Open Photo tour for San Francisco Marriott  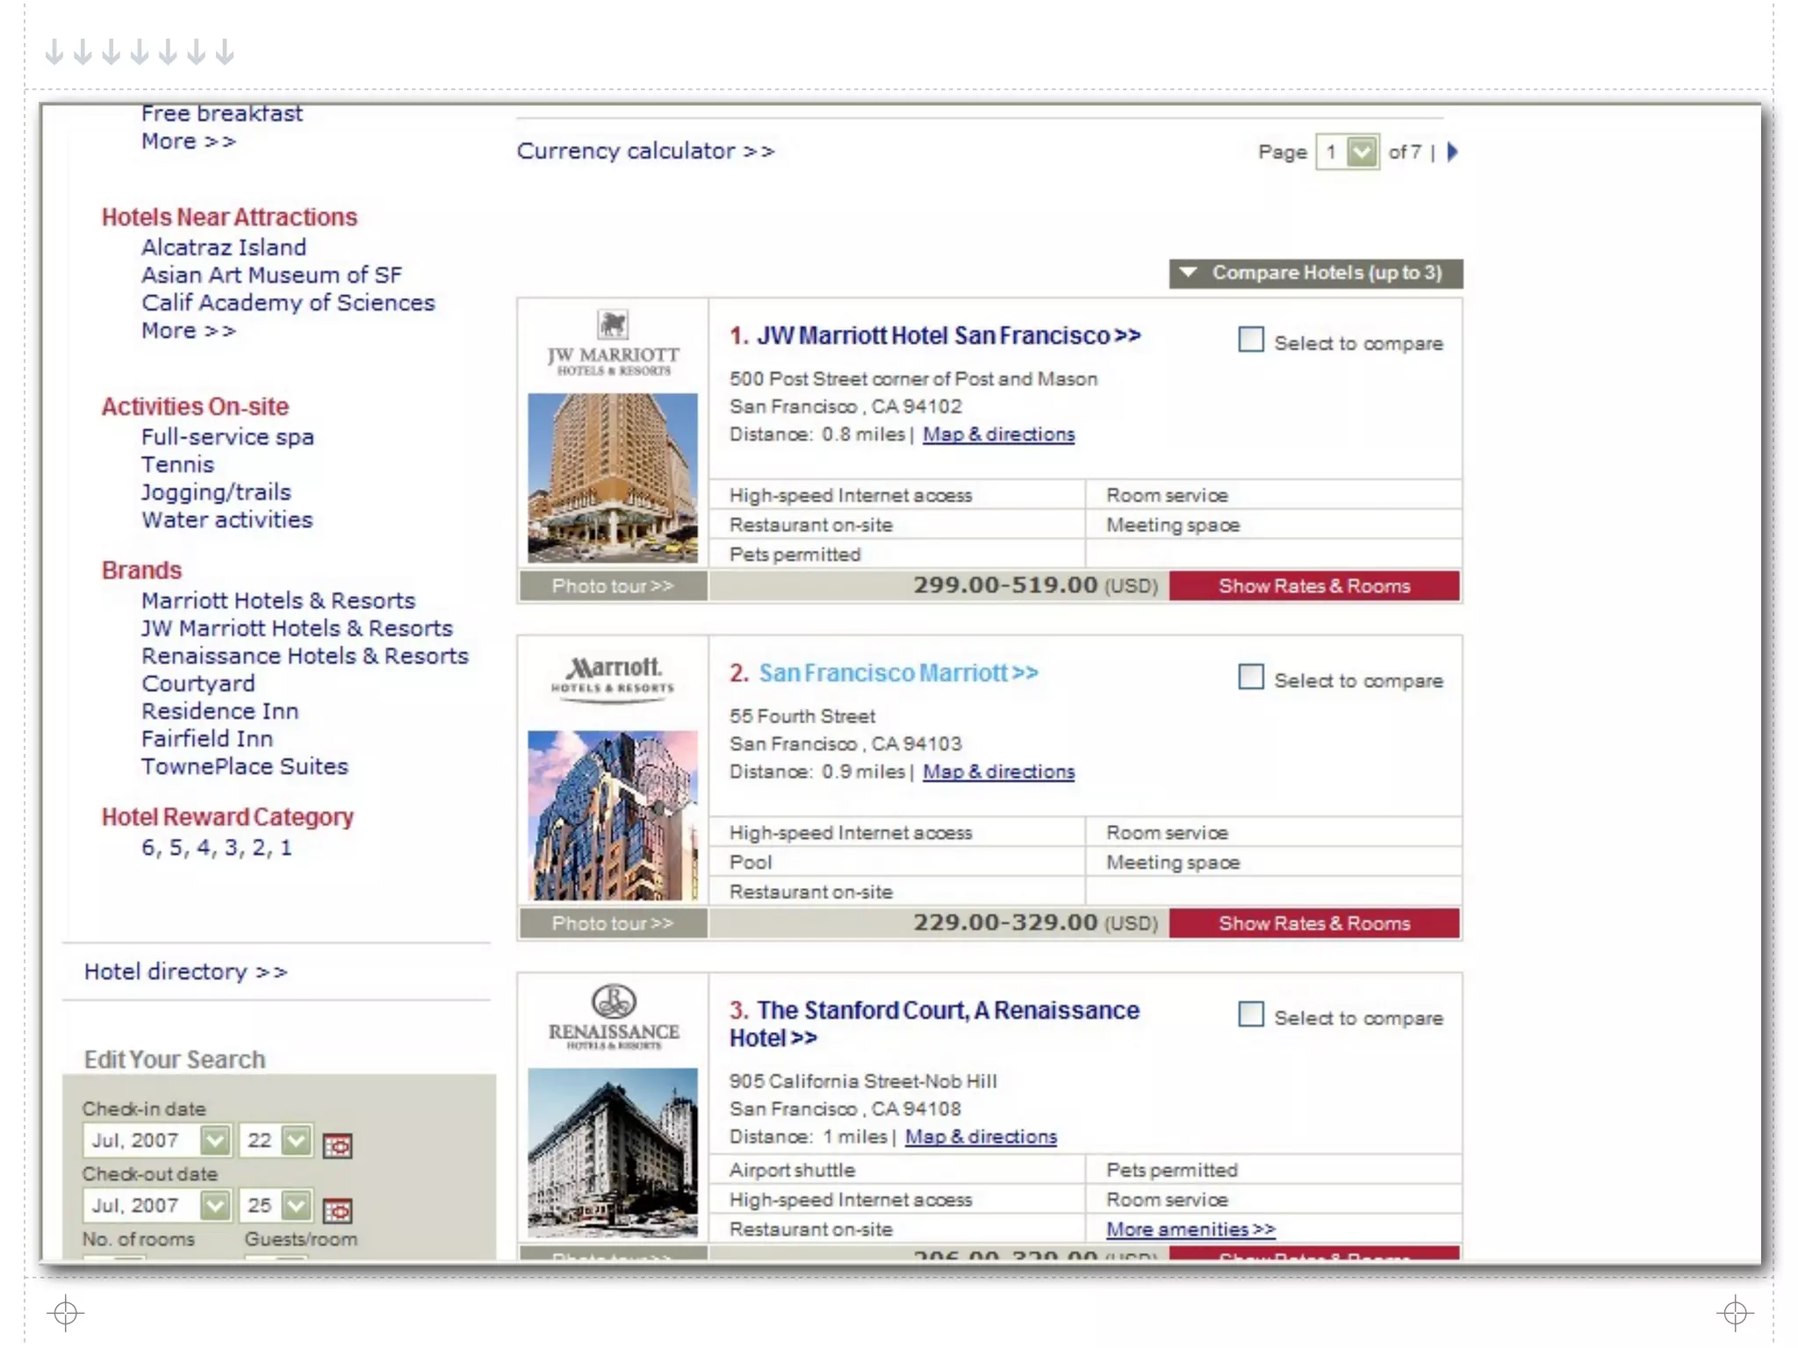click(x=613, y=923)
